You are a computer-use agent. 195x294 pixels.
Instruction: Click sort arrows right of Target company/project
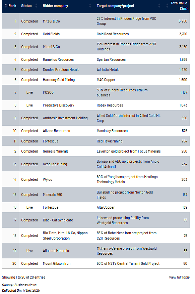tap(159, 6)
